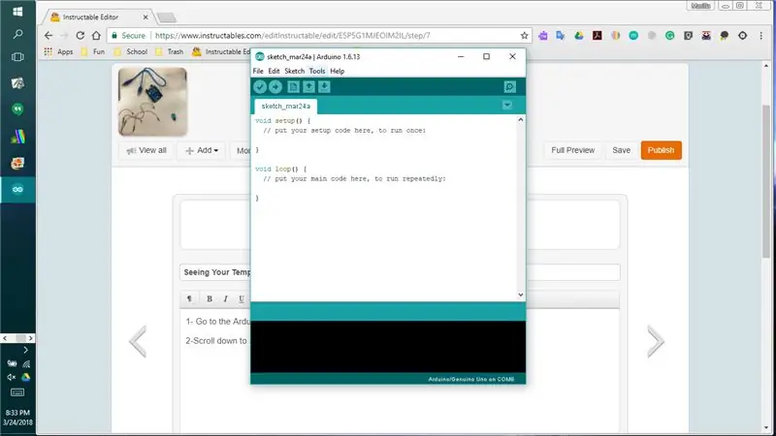Open the Edit menu in Arduino
The width and height of the screenshot is (776, 436).
pyautogui.click(x=274, y=71)
